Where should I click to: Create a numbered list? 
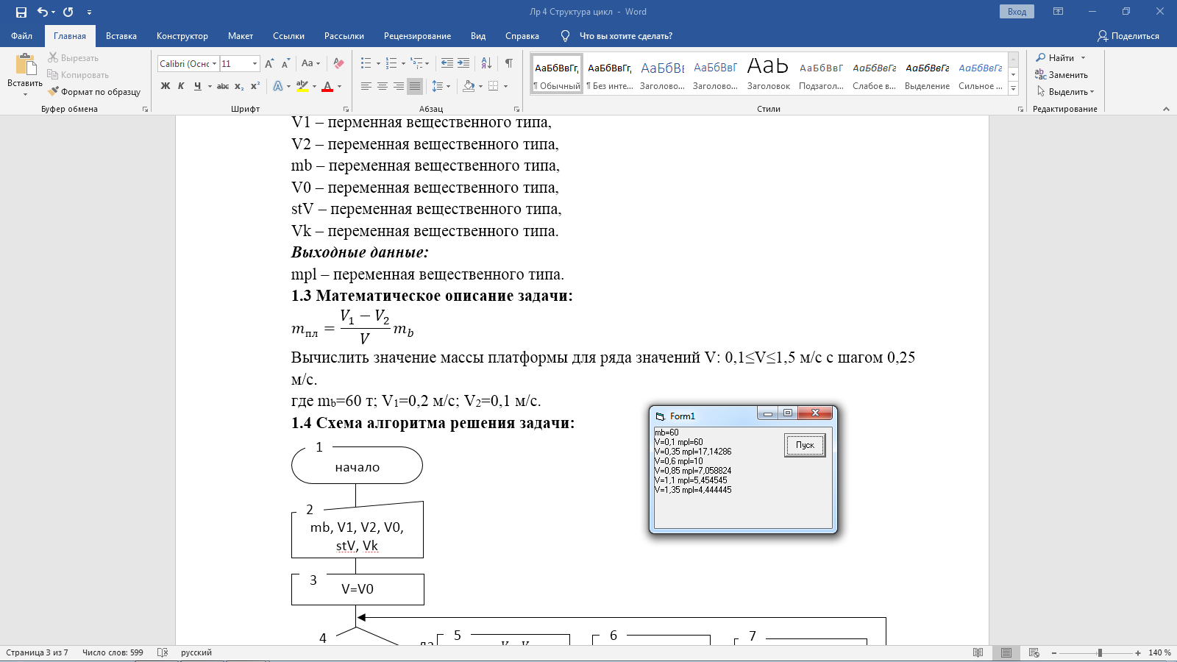click(391, 63)
